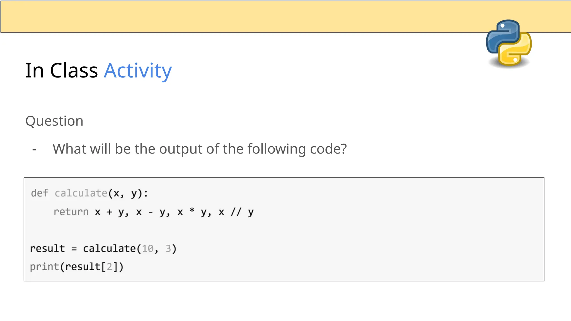Click the "print" keyword on the last line
571x321 pixels.
pyautogui.click(x=44, y=267)
